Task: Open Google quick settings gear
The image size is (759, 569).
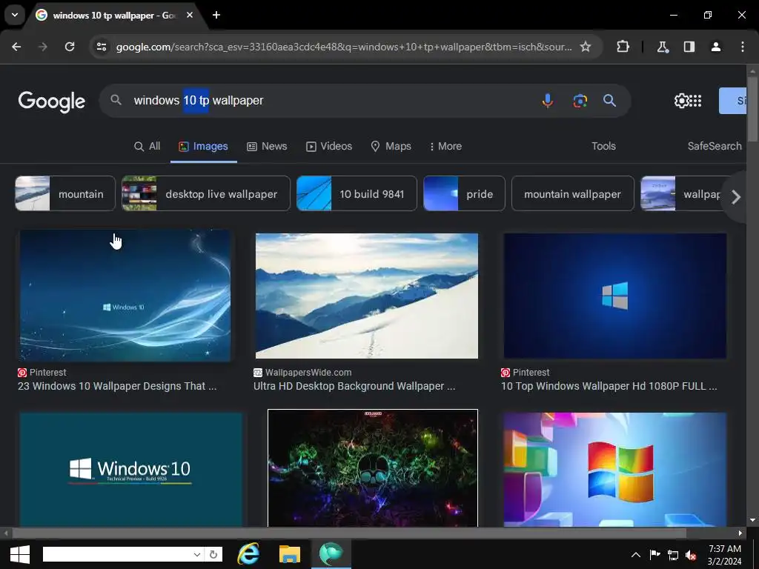Action: pos(682,101)
